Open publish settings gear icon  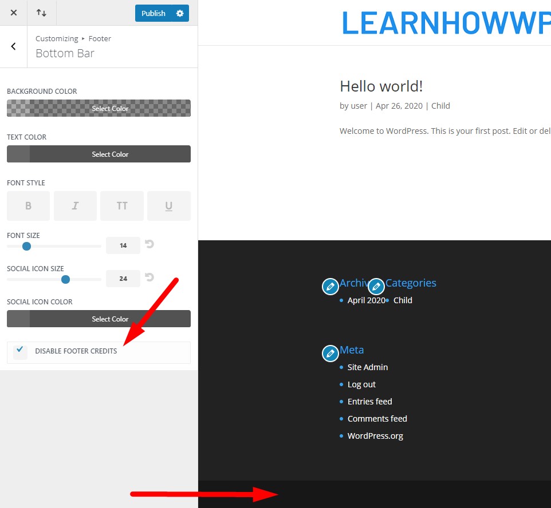[180, 13]
